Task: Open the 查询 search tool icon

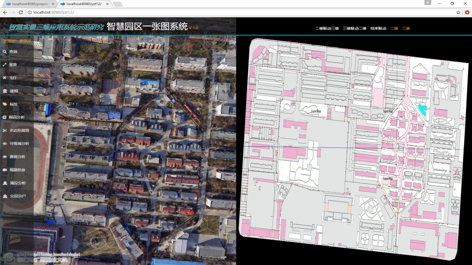Action: (x=4, y=52)
